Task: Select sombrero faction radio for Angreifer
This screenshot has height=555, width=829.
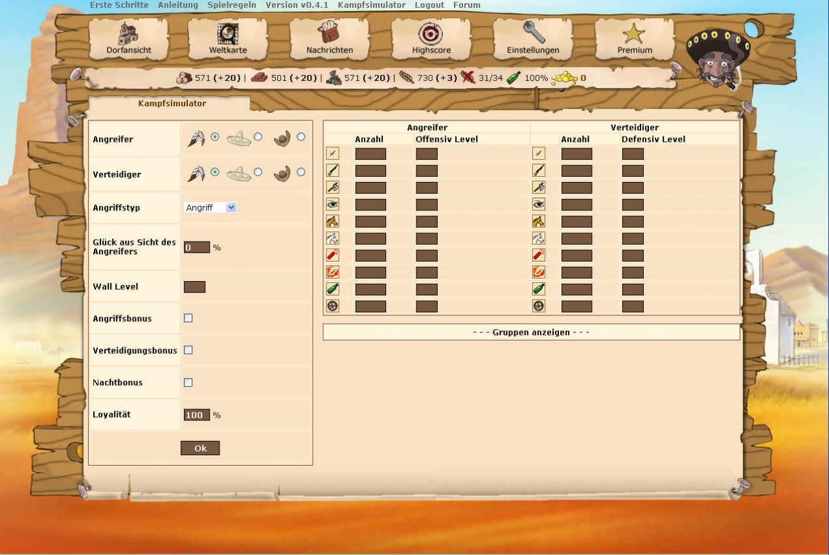Action: (x=258, y=137)
